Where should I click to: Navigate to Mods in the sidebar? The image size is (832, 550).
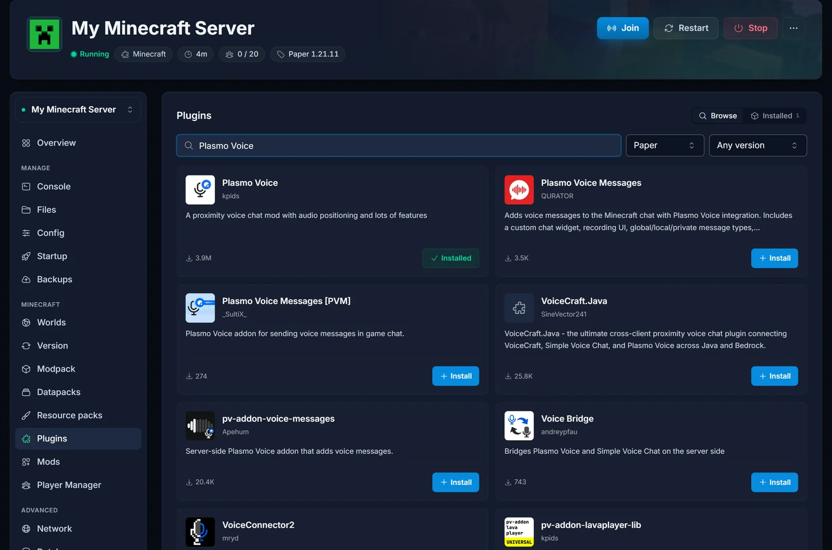pyautogui.click(x=78, y=462)
